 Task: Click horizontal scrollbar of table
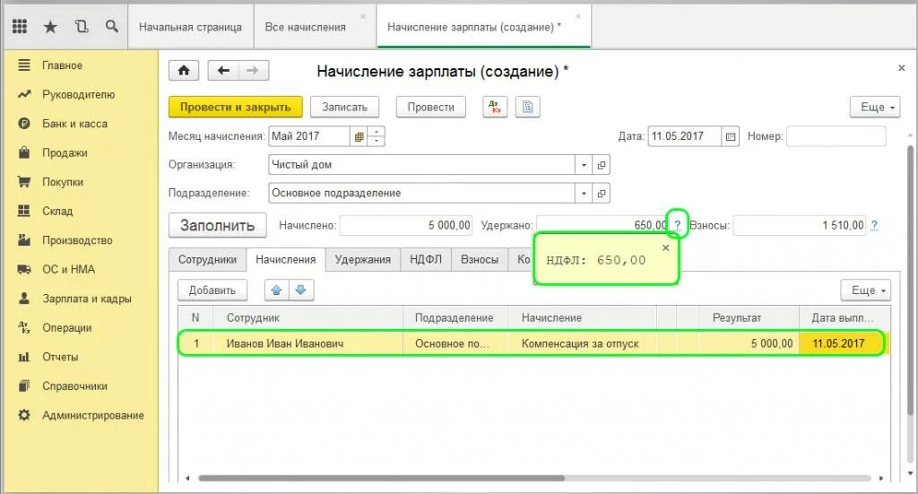380,478
